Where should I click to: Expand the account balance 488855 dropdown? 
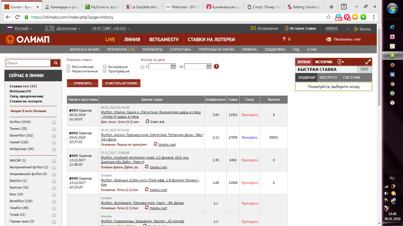coord(348,29)
